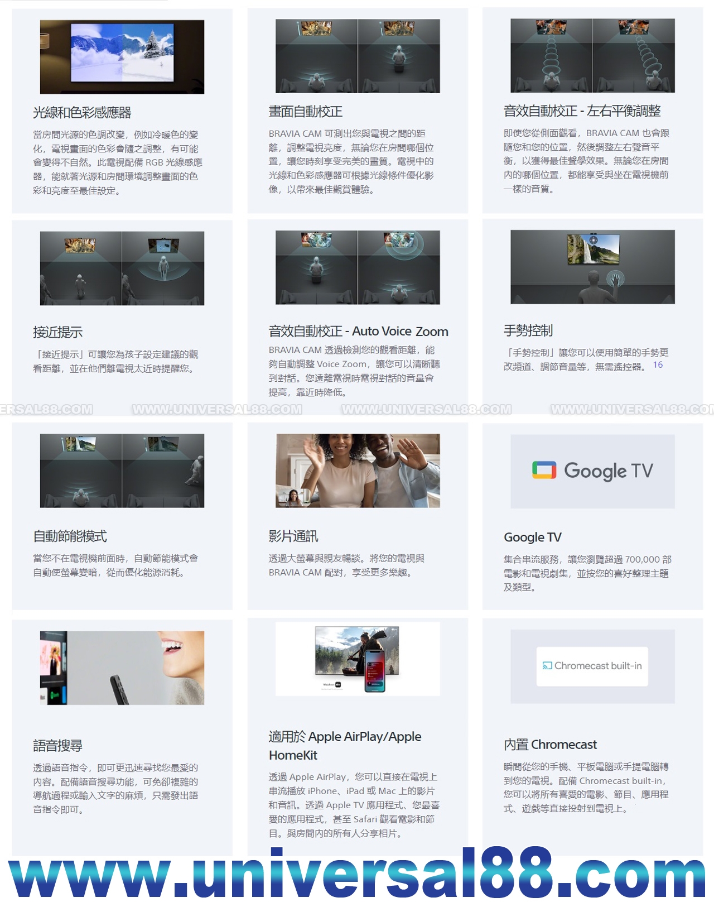Select the 內置 Chromecast heading
The height and width of the screenshot is (907, 714).
click(x=550, y=745)
